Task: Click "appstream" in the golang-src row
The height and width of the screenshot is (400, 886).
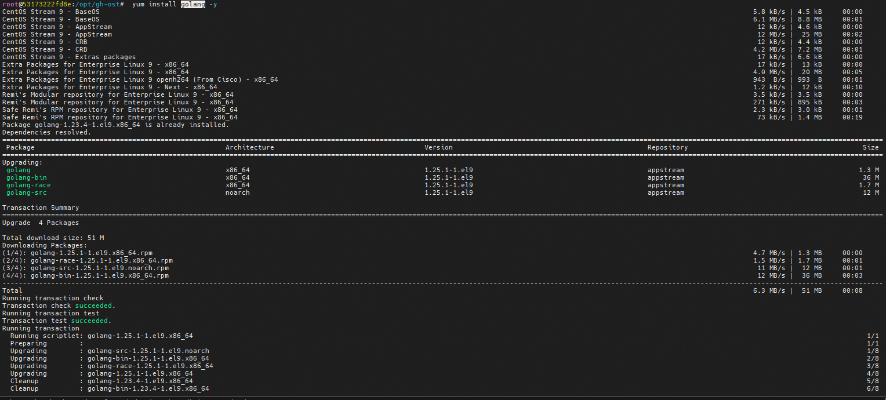Action: (x=666, y=192)
